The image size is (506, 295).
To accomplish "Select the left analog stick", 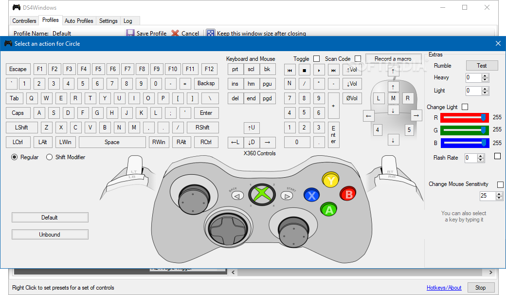I will 194,199.
